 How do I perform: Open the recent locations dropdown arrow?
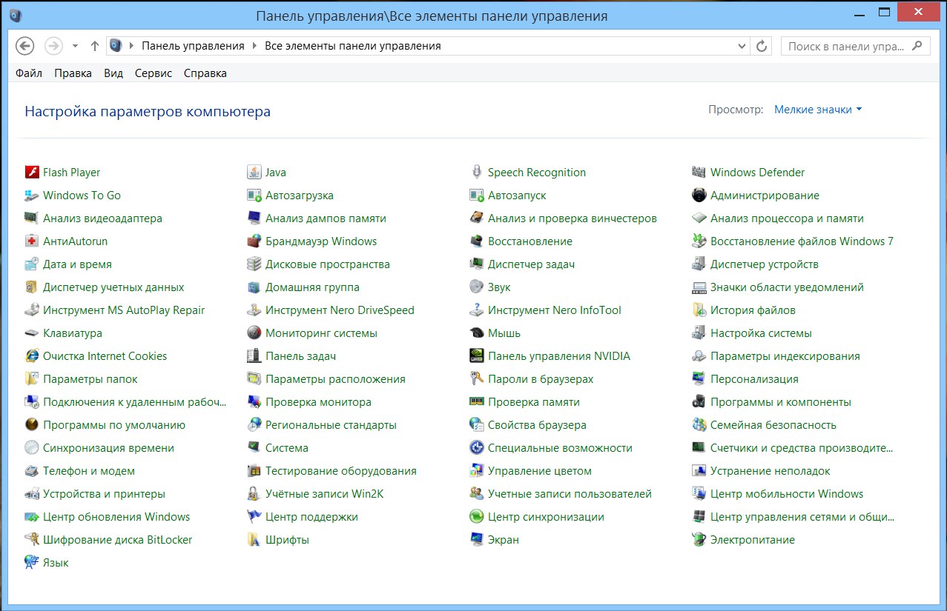tap(75, 46)
